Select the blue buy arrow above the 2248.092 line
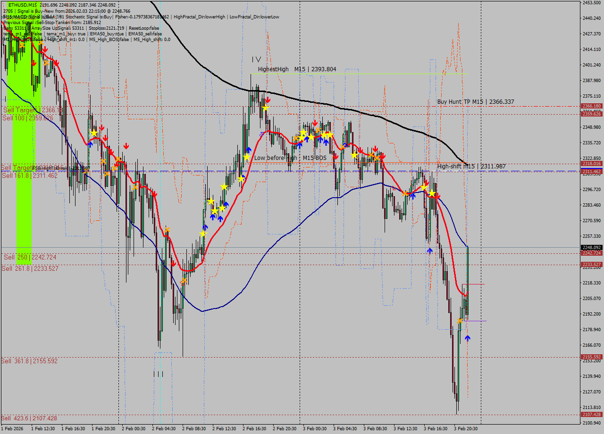 click(x=429, y=251)
